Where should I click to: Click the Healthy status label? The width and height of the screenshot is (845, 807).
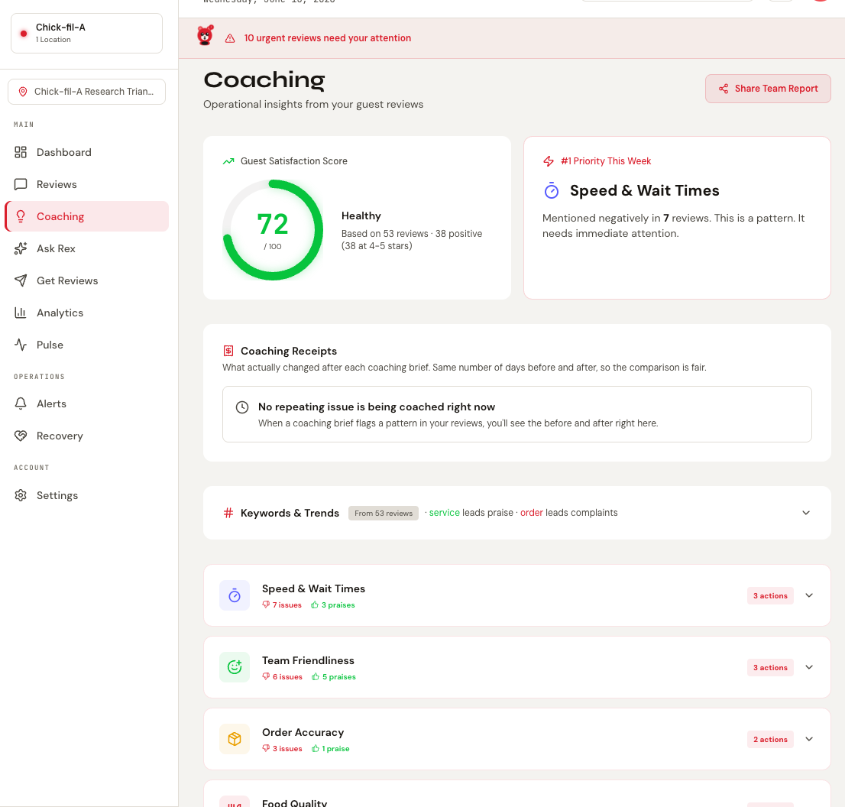[361, 216]
